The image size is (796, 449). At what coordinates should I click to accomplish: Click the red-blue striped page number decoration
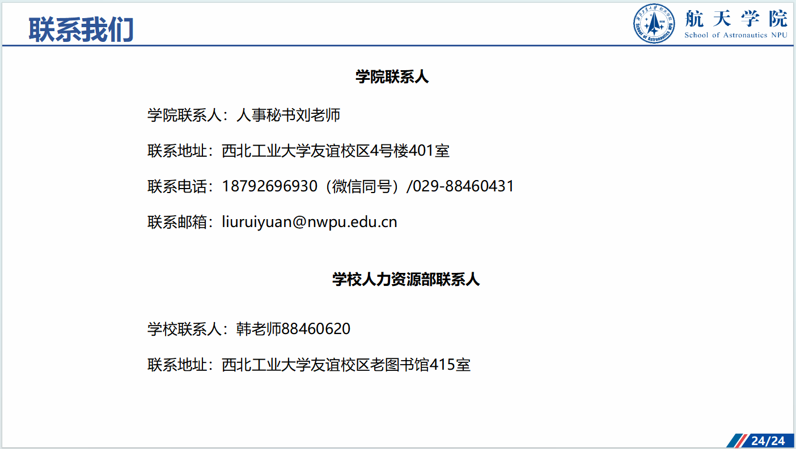(737, 441)
